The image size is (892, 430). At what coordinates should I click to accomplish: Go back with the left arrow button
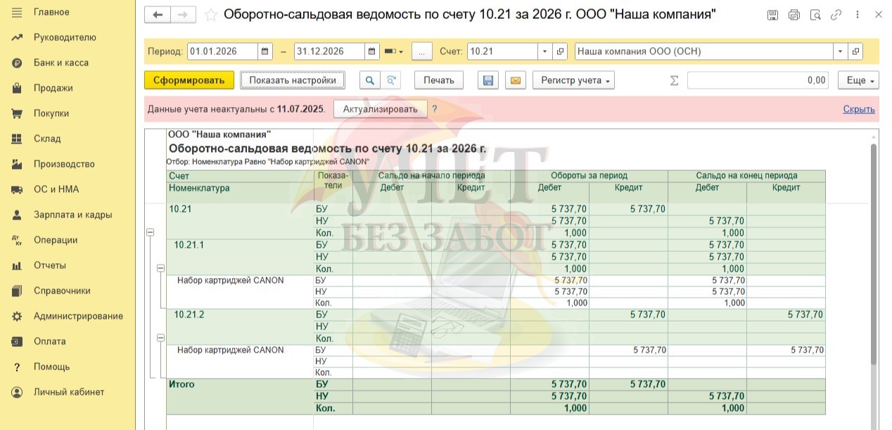click(x=158, y=15)
